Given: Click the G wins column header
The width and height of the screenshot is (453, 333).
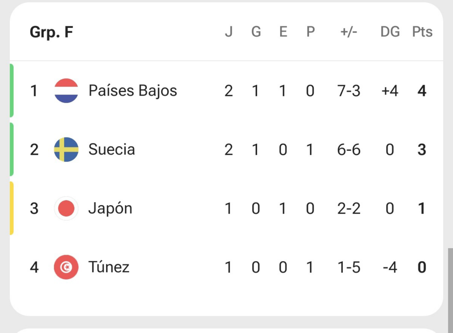Looking at the screenshot, I should [256, 31].
